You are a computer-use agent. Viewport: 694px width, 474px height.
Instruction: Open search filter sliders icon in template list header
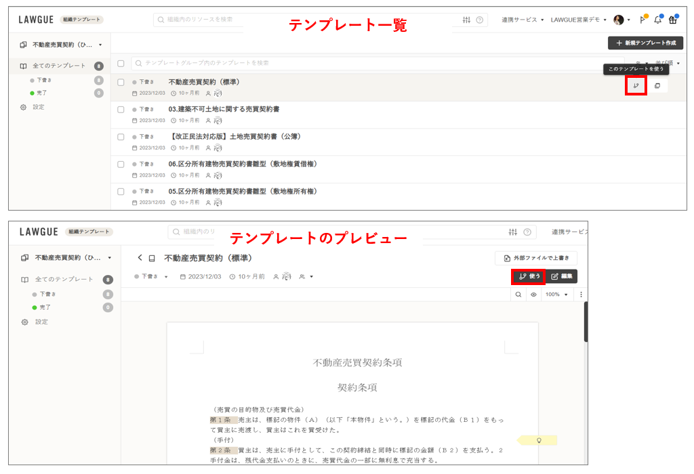(466, 20)
